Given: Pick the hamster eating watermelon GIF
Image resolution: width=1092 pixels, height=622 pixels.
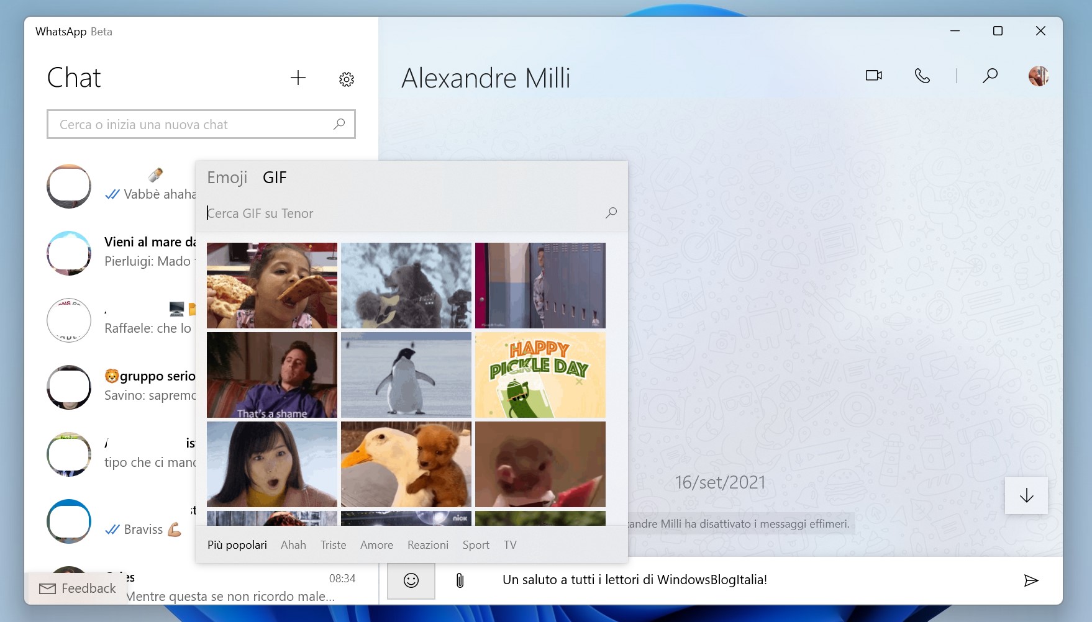Looking at the screenshot, I should point(540,464).
